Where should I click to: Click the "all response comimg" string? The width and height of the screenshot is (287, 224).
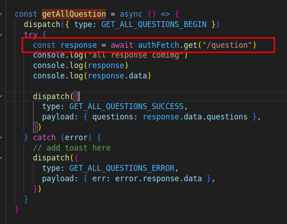point(136,55)
